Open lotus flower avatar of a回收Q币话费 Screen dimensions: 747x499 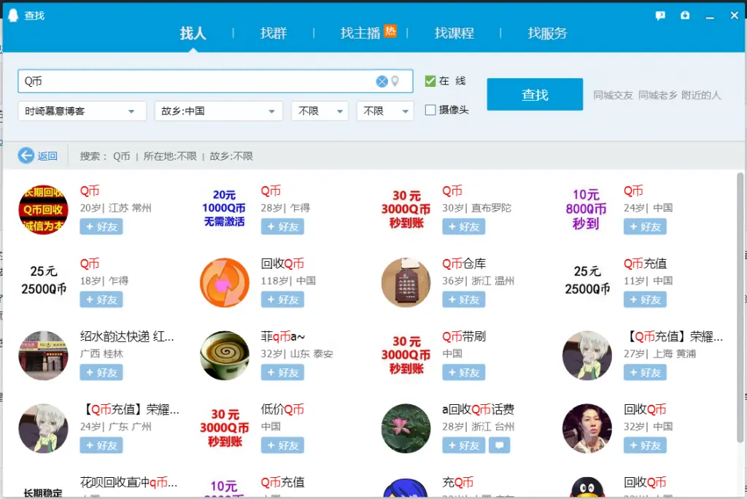pyautogui.click(x=406, y=428)
